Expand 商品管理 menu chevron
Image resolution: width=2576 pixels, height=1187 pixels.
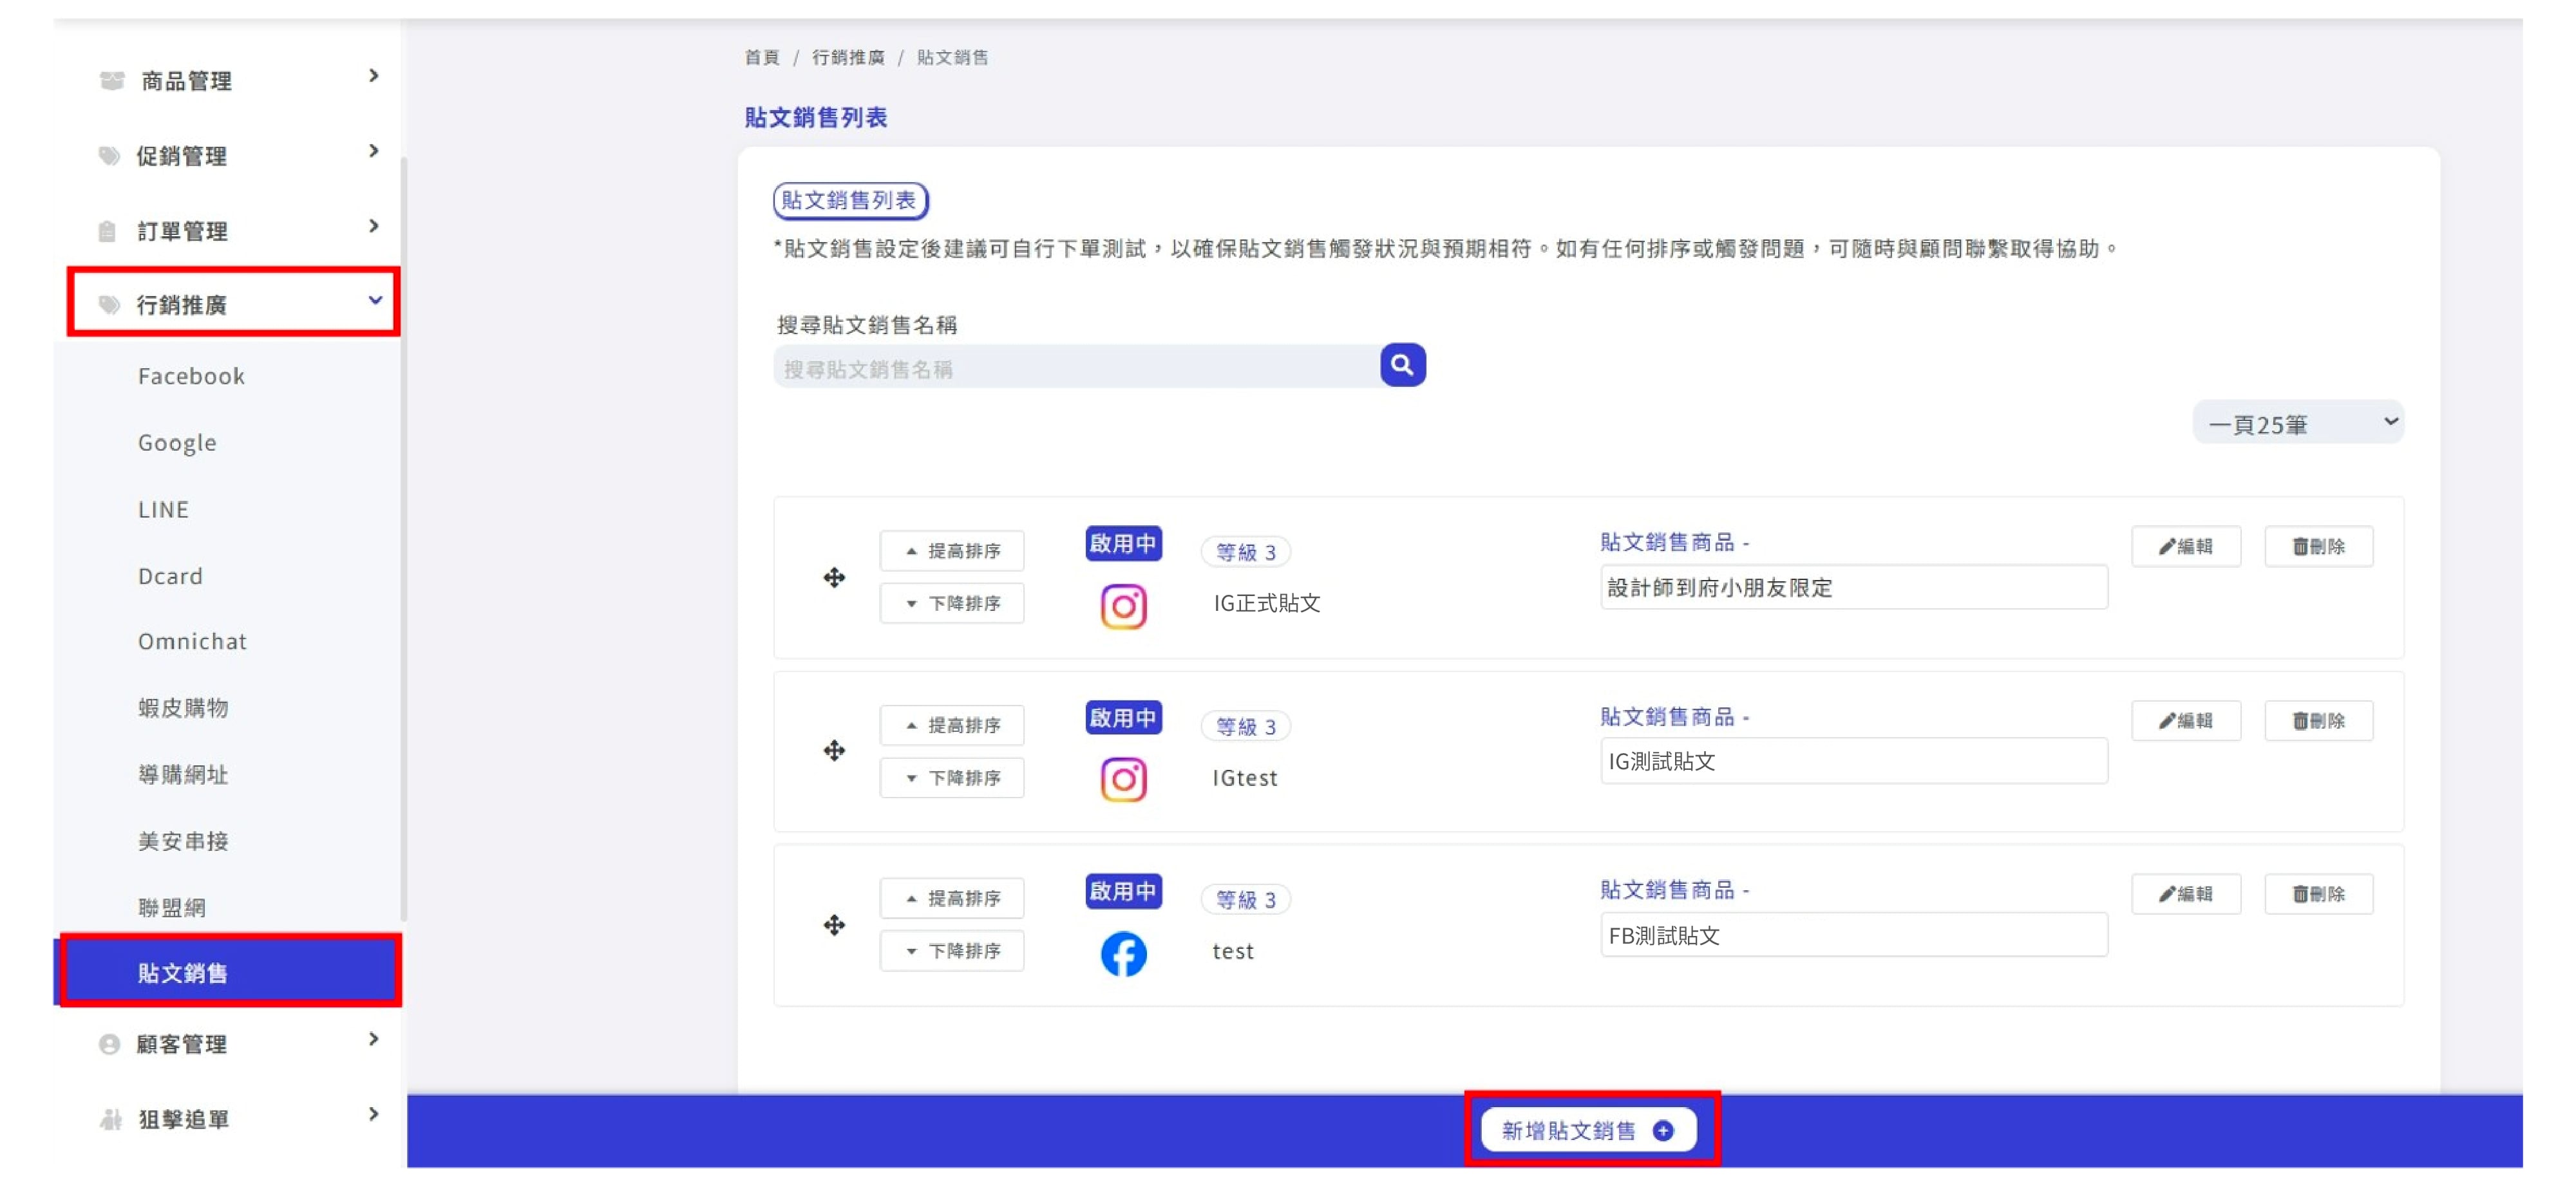[x=374, y=76]
